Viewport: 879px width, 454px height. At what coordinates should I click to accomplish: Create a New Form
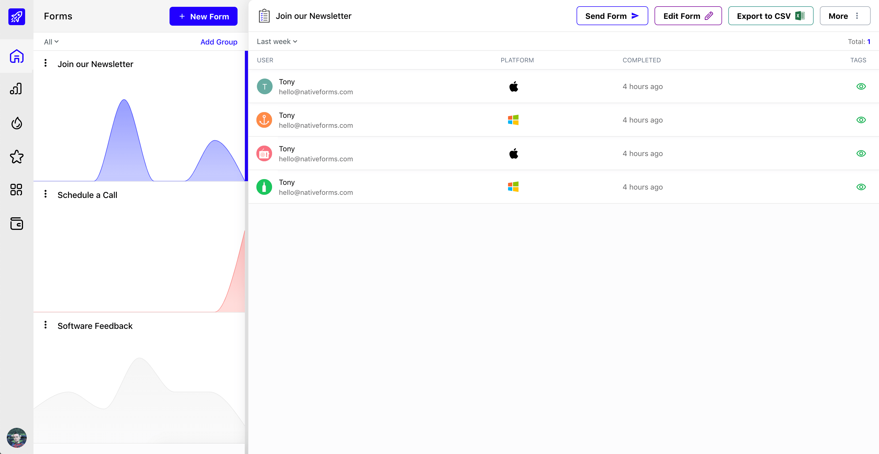[x=203, y=16]
